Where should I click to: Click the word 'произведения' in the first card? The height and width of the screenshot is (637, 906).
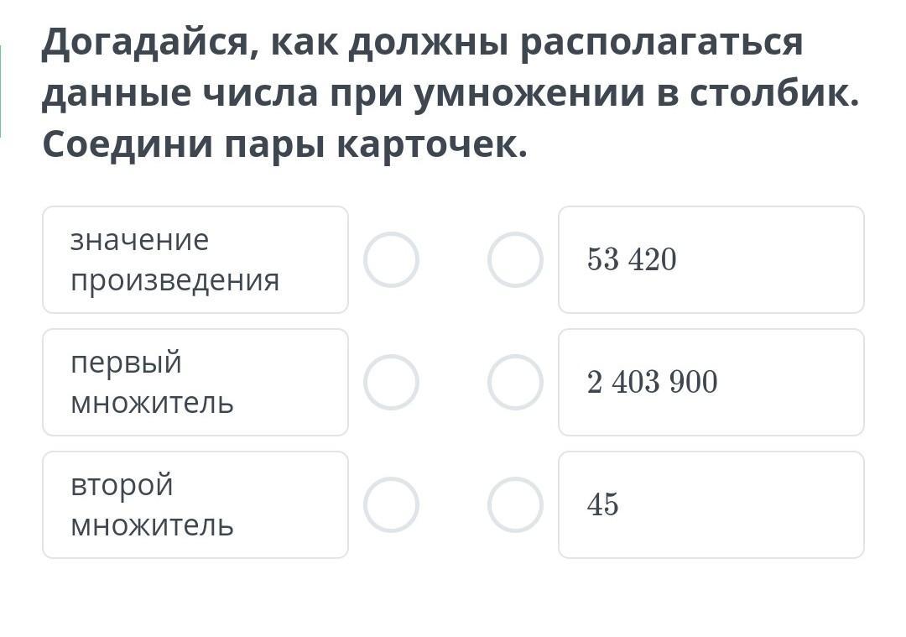click(x=174, y=280)
